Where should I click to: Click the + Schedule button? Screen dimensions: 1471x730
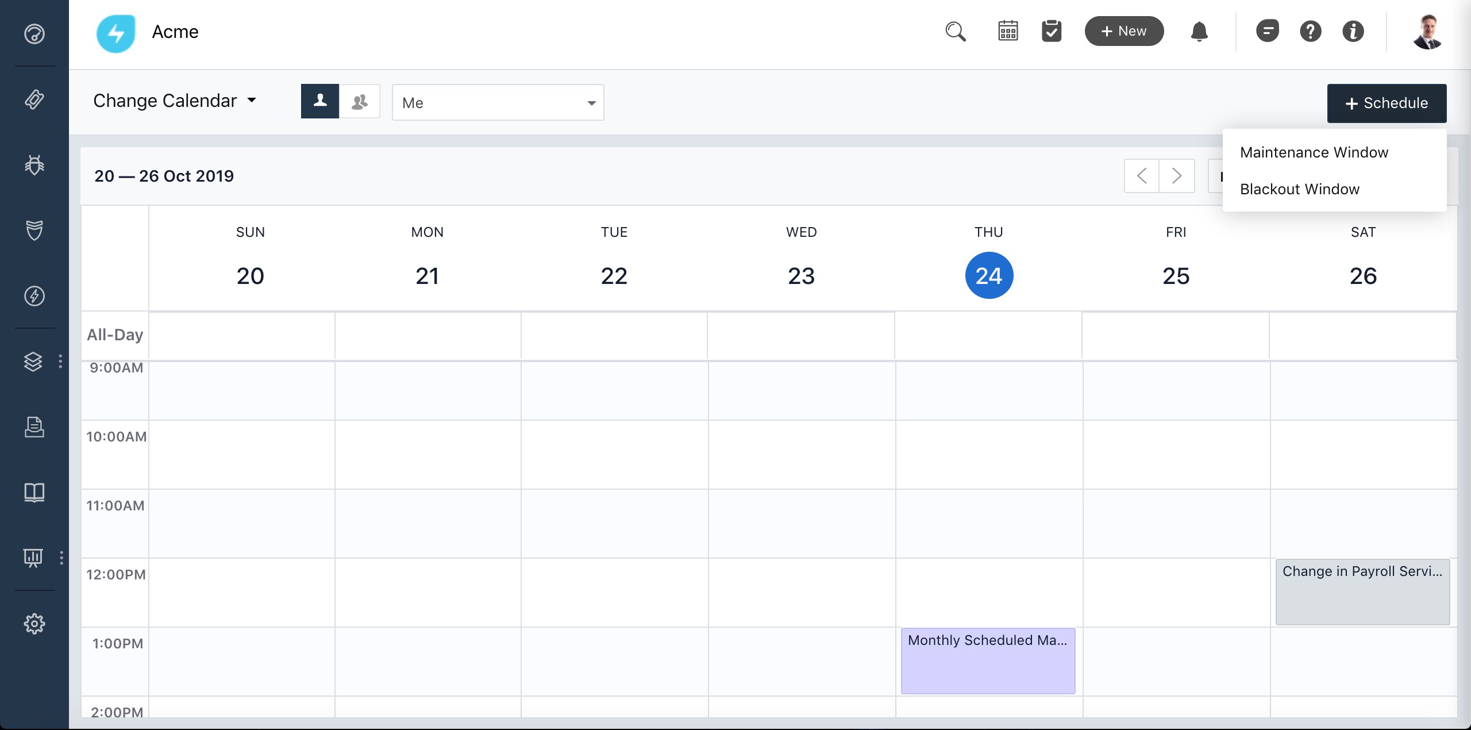tap(1387, 103)
